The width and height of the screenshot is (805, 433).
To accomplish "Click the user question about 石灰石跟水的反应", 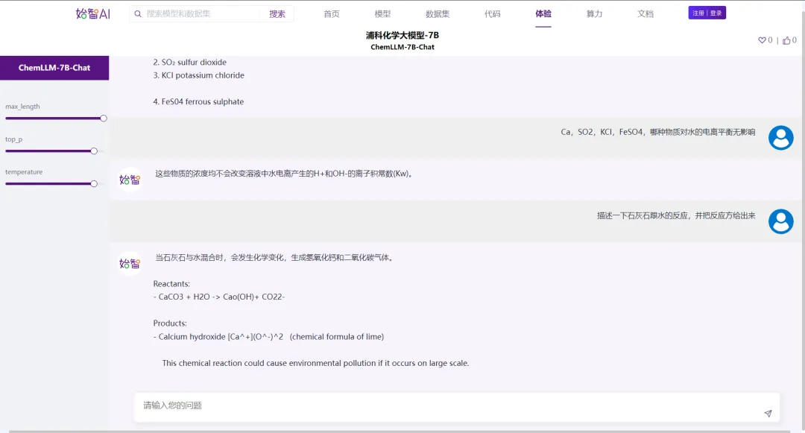I will pos(676,215).
